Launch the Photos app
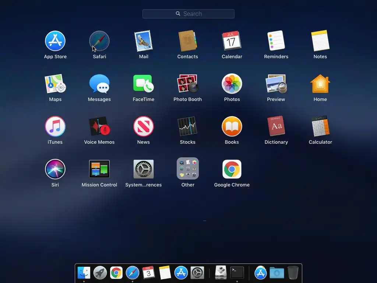This screenshot has height=283, width=377. (232, 84)
